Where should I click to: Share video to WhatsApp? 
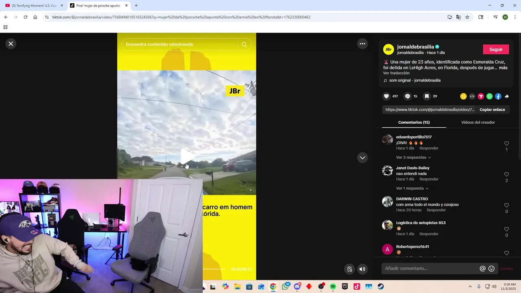[490, 96]
